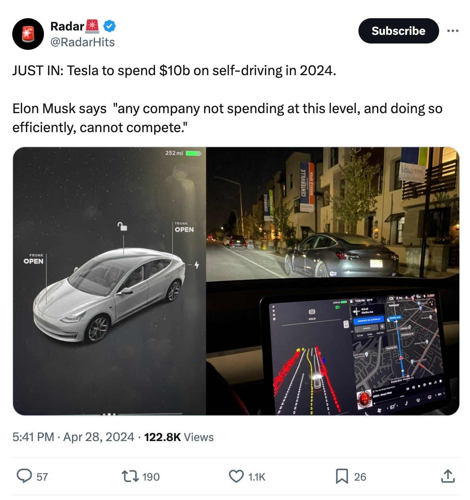Image resolution: width=470 pixels, height=500 pixels.
Task: Click the 57 replies count
Action: tap(42, 477)
